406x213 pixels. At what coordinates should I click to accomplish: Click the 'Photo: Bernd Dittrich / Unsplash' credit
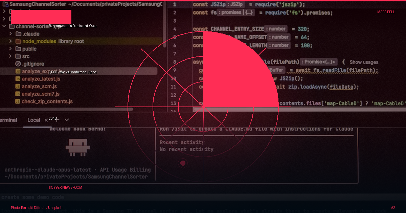37,208
